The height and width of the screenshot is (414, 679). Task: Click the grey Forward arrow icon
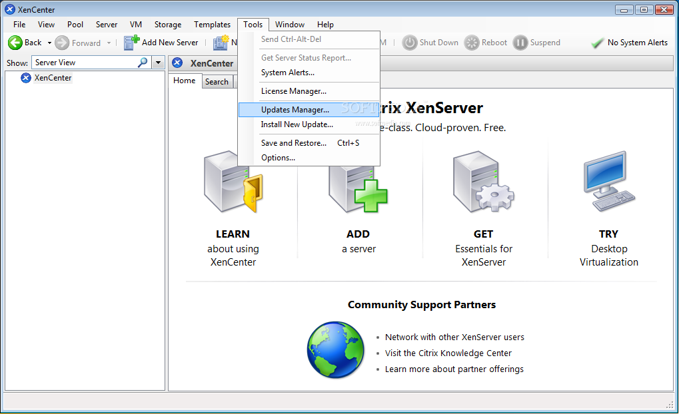pos(62,43)
